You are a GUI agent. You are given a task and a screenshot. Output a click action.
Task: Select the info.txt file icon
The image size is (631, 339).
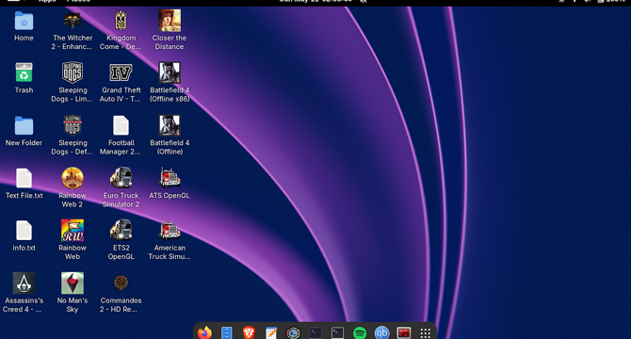click(x=24, y=231)
